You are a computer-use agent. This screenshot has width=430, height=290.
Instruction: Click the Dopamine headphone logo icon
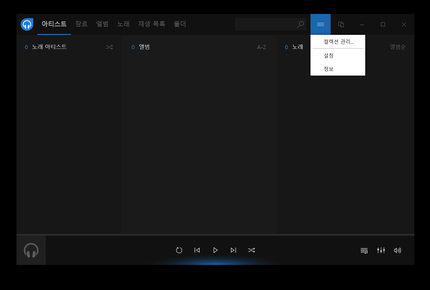point(27,24)
